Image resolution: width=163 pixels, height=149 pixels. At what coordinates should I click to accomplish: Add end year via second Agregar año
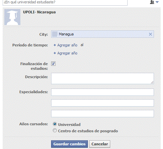tap(67, 53)
